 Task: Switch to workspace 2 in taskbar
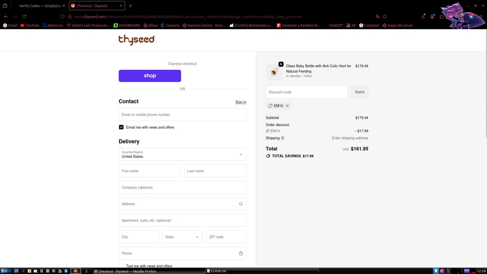tap(86, 271)
